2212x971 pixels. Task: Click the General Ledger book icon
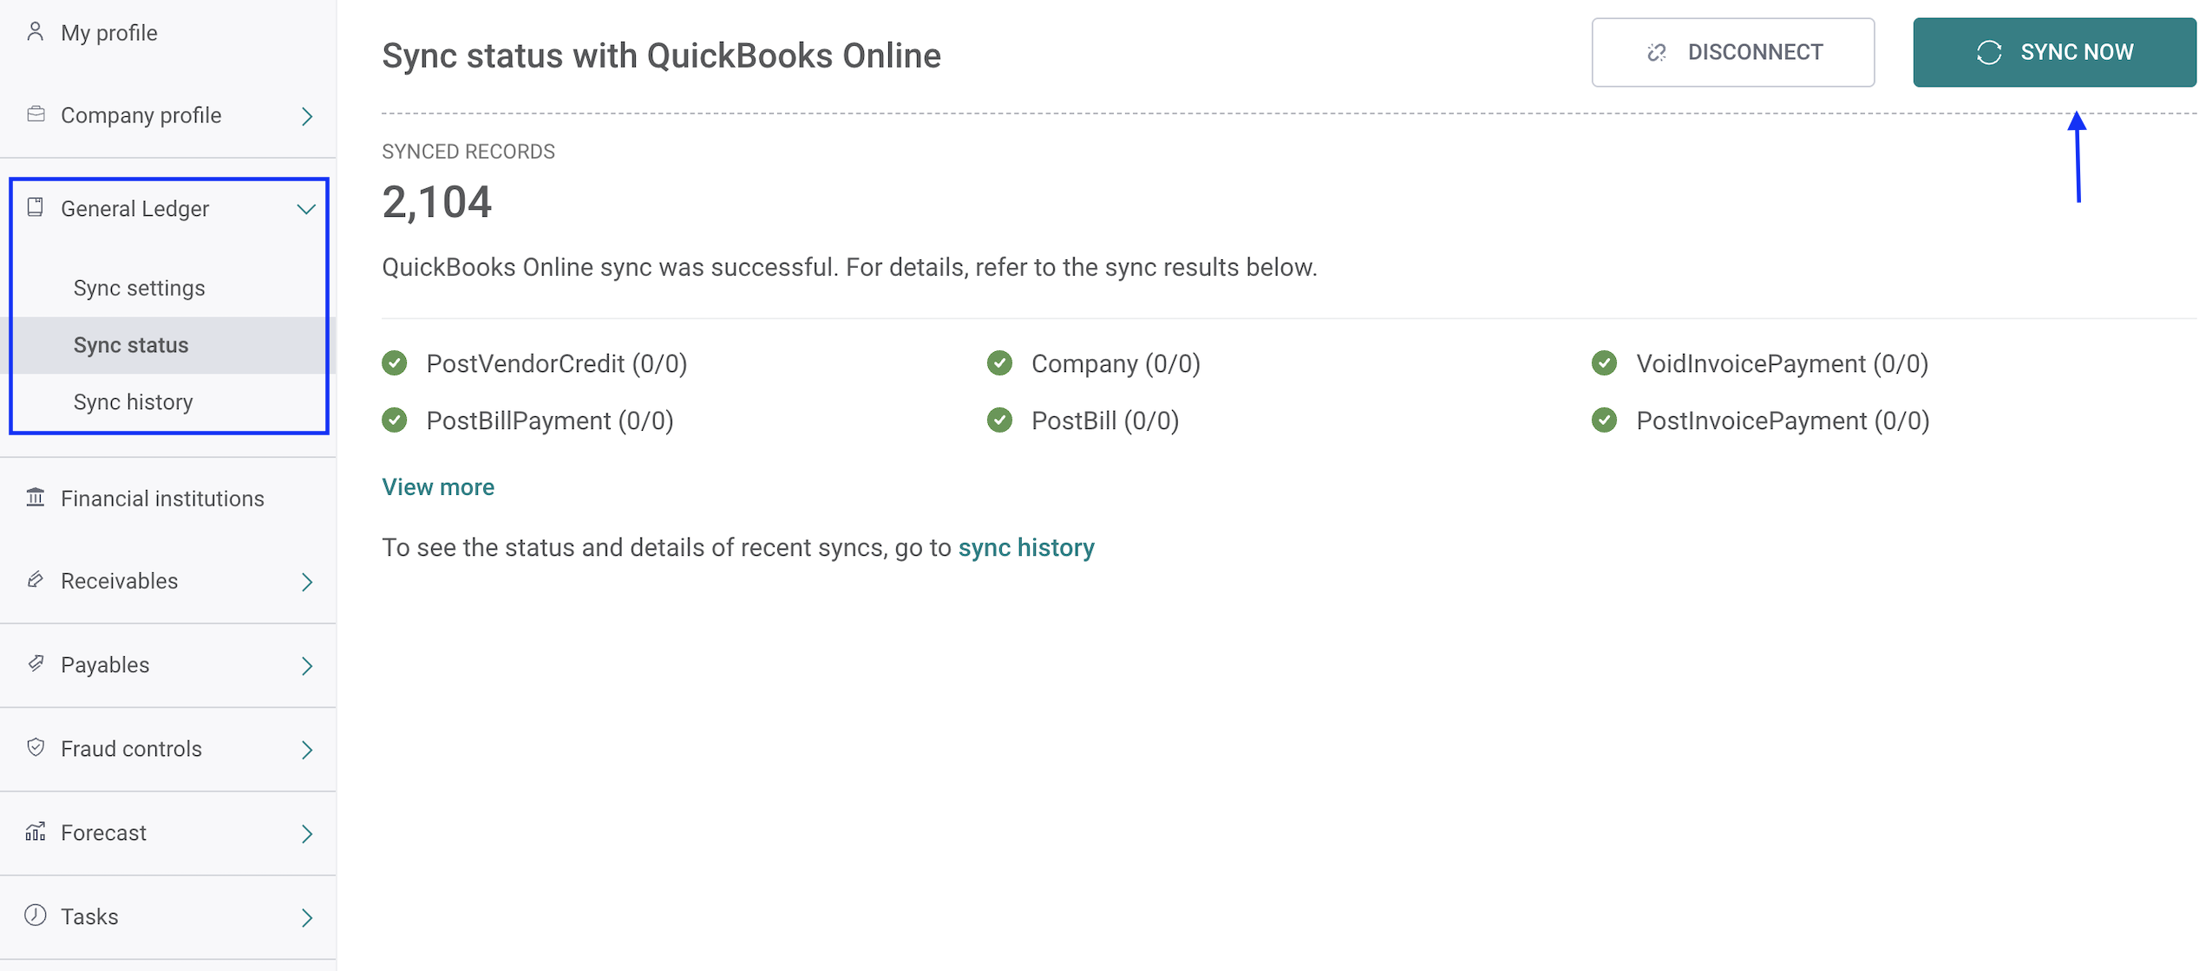coord(36,207)
